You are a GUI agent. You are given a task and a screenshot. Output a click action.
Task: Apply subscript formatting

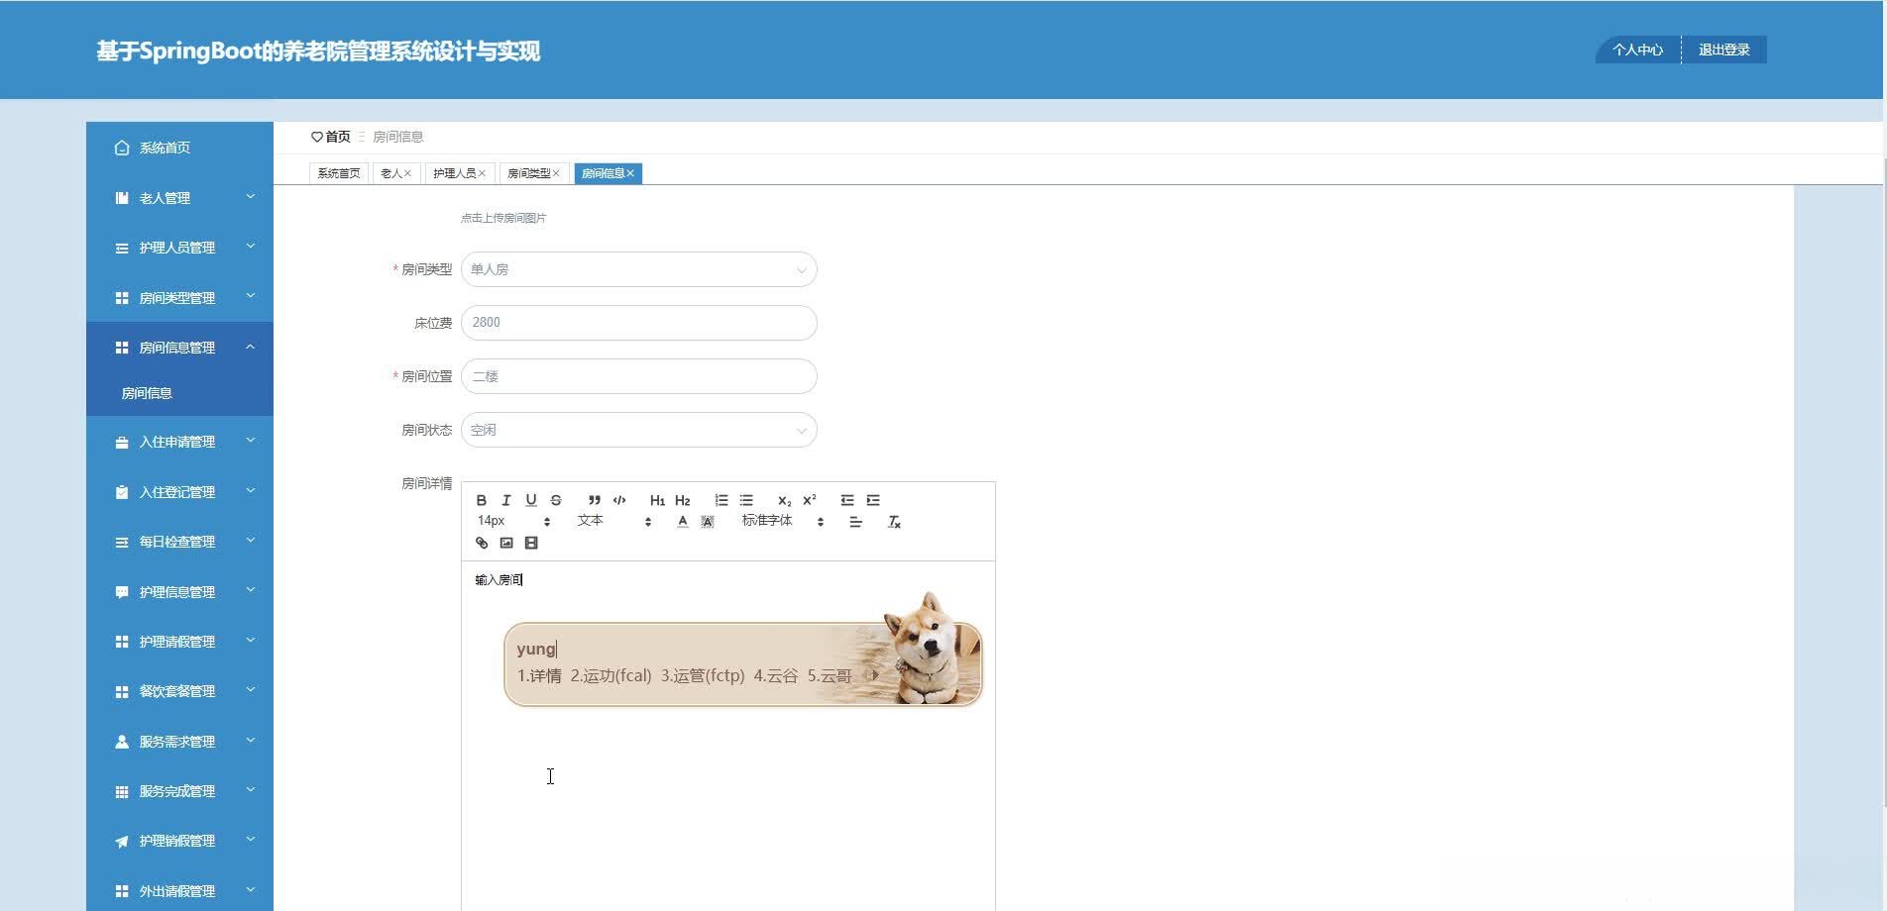[x=784, y=500]
